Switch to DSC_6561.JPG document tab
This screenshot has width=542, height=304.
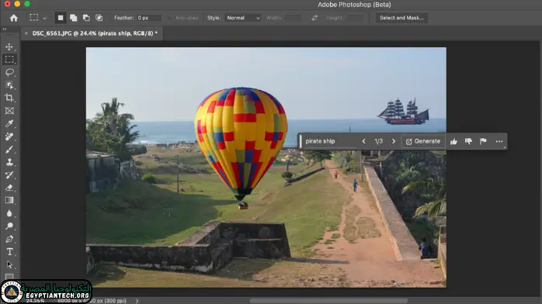[95, 33]
